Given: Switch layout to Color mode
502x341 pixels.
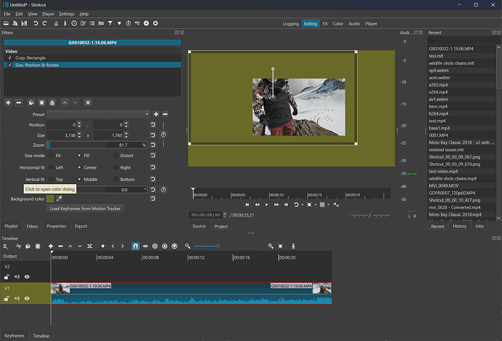Looking at the screenshot, I should pyautogui.click(x=338, y=24).
